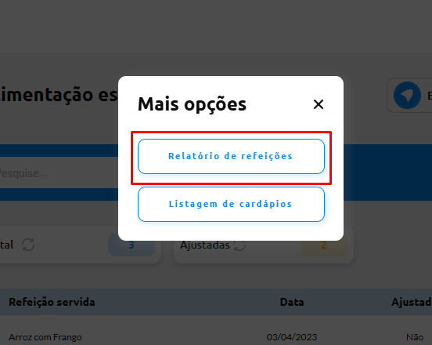Click the alimentação page heading
432x345 pixels.
[59, 95]
